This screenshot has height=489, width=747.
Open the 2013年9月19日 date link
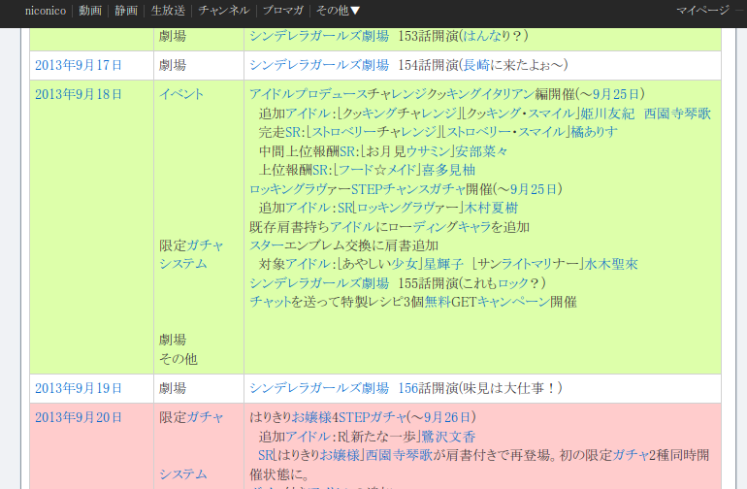pos(79,388)
